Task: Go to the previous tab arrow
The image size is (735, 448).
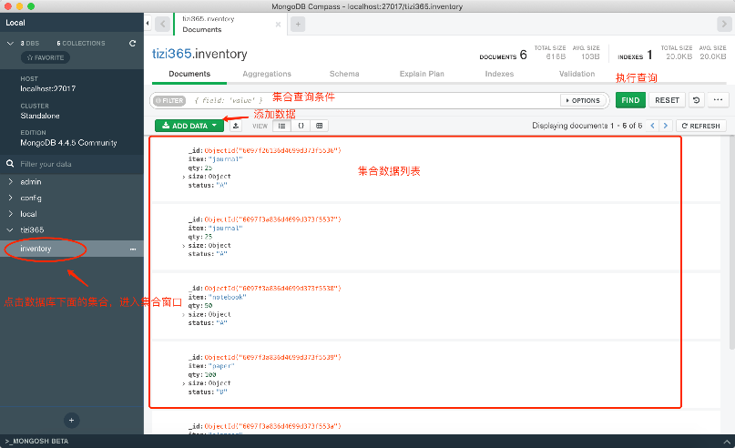Action: coord(163,24)
